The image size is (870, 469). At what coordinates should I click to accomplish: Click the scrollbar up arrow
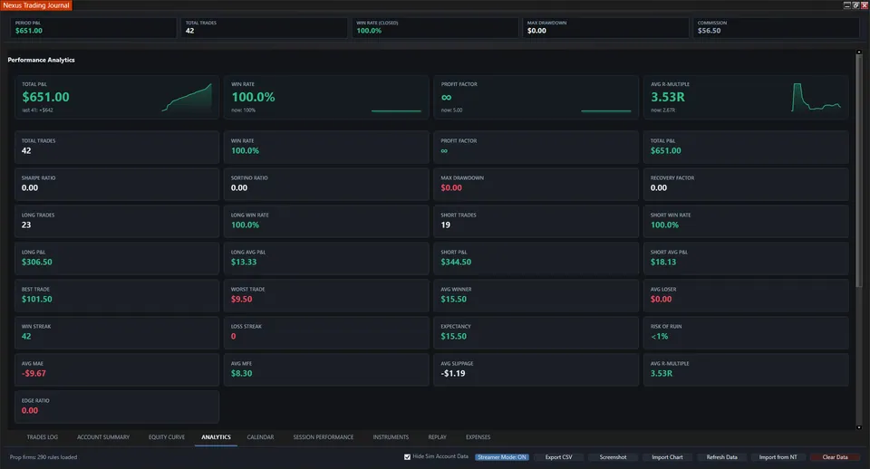click(859, 53)
